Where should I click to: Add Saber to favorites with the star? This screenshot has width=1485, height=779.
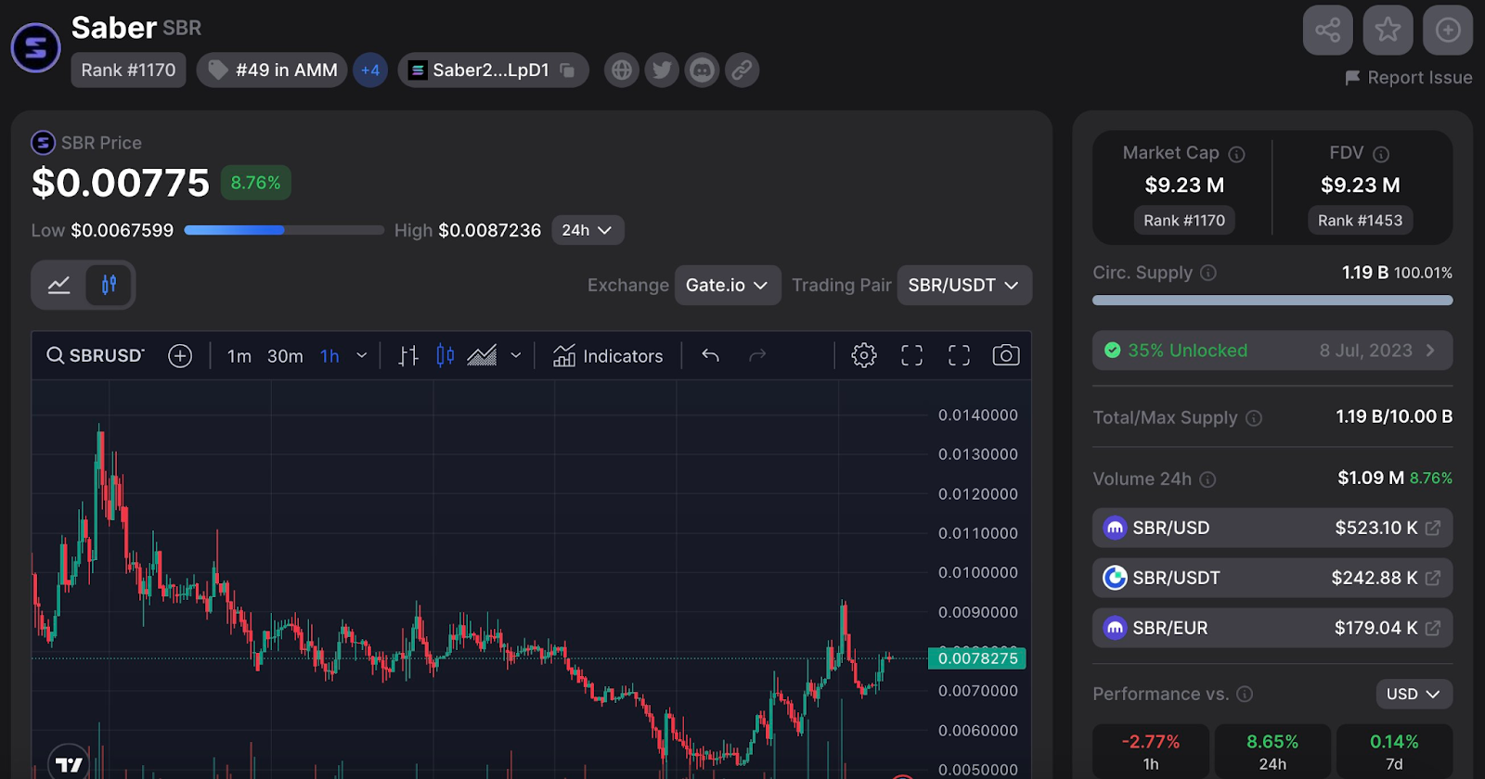(x=1388, y=30)
